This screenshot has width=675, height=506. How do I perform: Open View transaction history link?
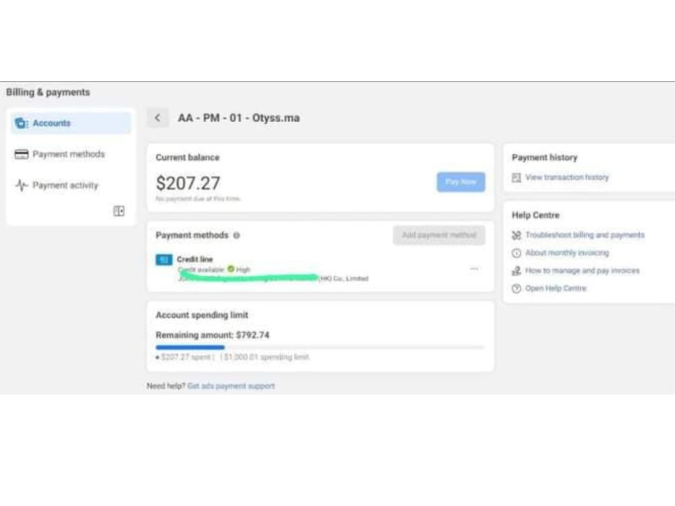pyautogui.click(x=567, y=177)
